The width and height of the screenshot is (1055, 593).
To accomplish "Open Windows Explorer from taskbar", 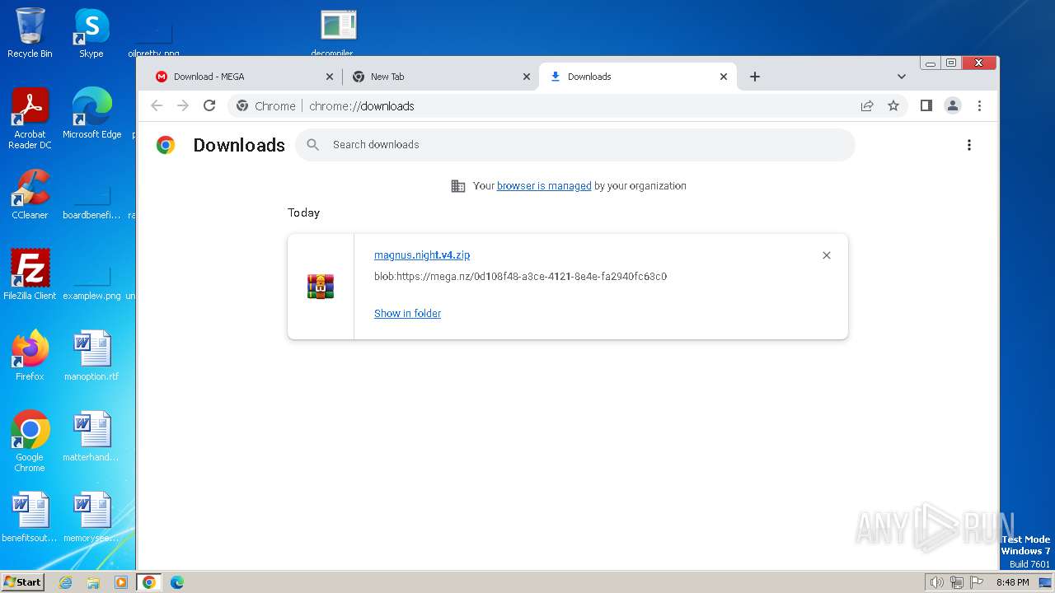I will (x=93, y=582).
